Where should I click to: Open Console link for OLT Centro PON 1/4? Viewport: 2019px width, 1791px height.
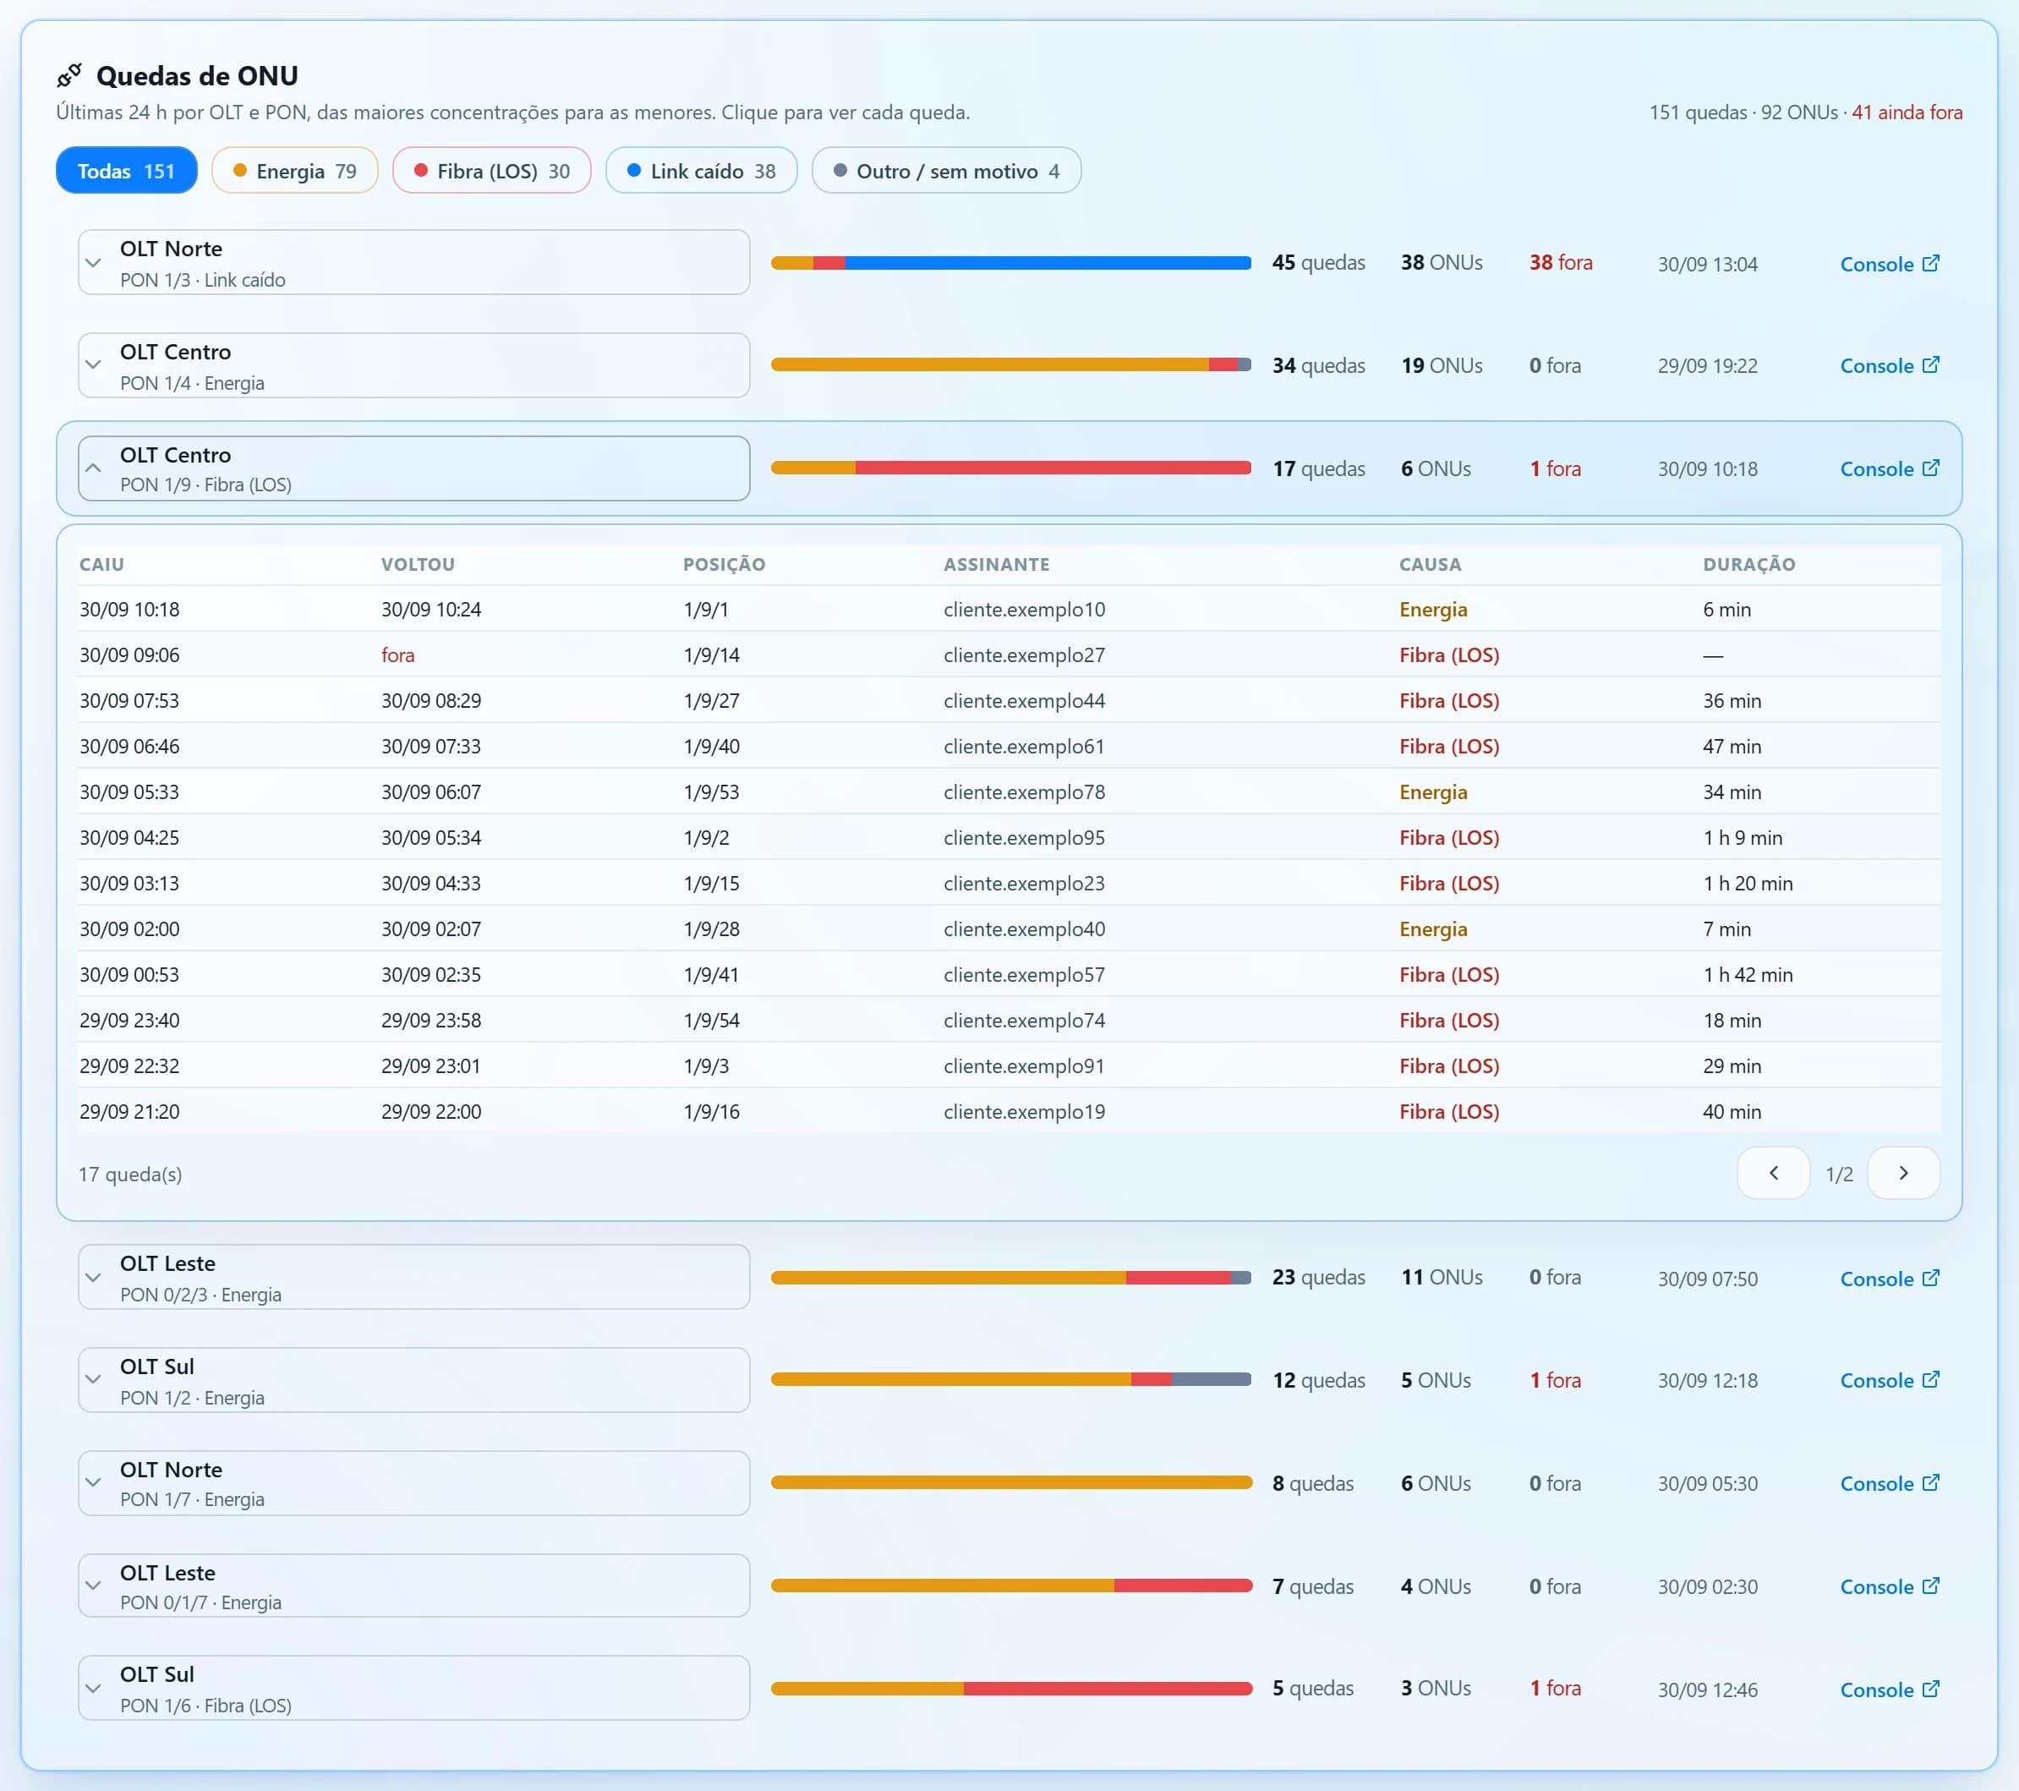1889,365
